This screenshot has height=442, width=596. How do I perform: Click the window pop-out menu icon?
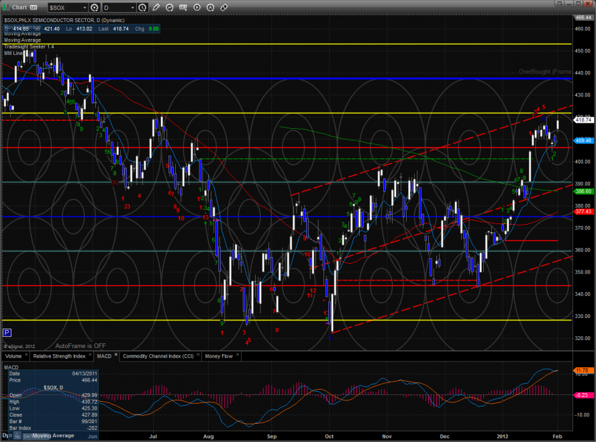[x=558, y=3]
